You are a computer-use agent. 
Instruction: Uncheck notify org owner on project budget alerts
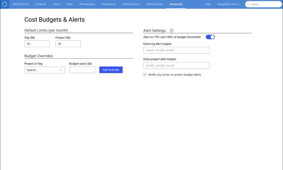145,75
